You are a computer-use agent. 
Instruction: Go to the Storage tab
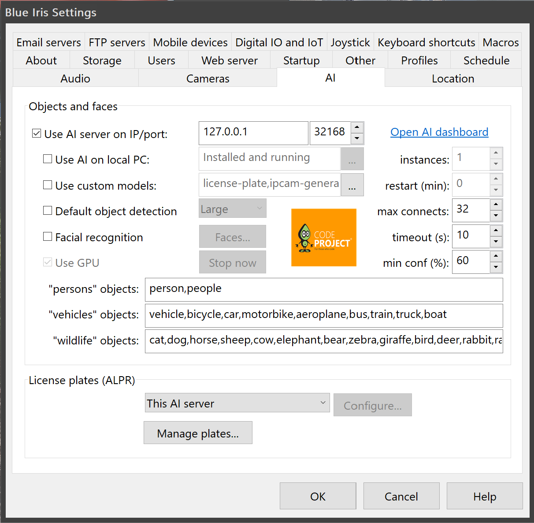(102, 60)
